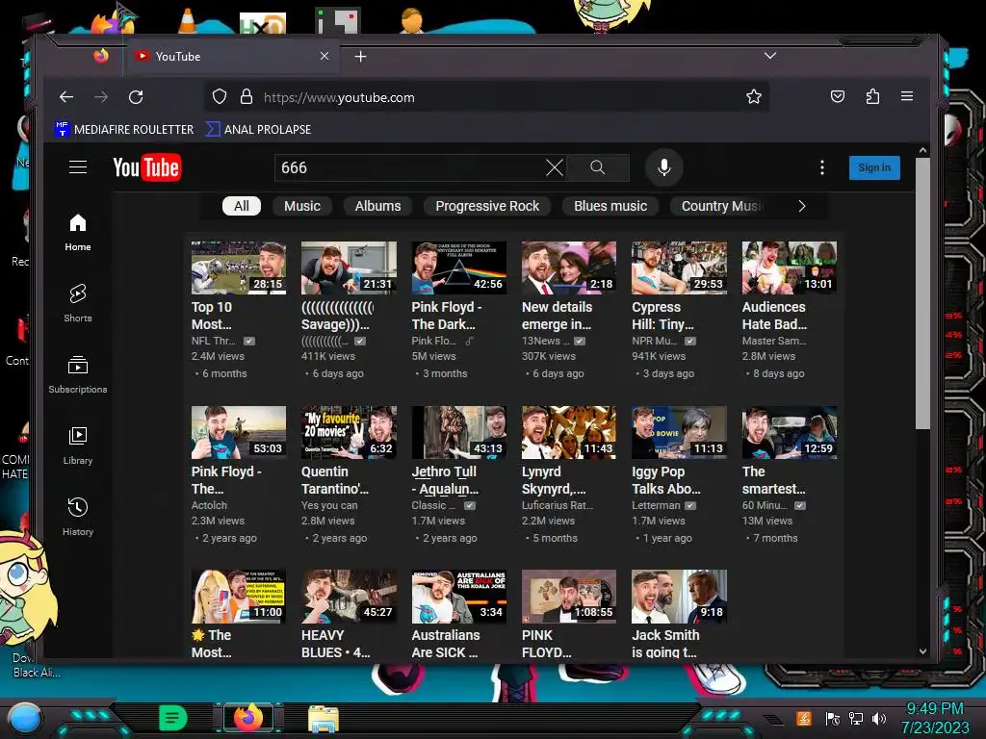
Task: Open the volume control in tray
Action: click(x=879, y=718)
